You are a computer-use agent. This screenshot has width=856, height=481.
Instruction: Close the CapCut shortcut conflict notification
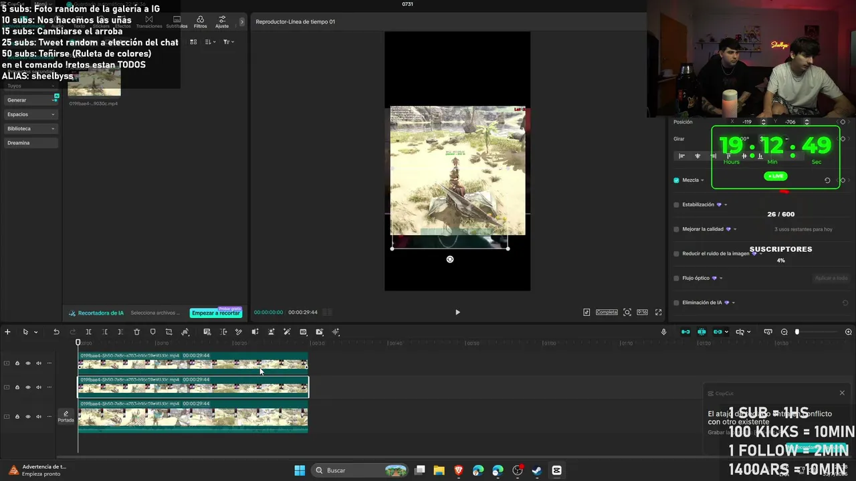tap(842, 393)
